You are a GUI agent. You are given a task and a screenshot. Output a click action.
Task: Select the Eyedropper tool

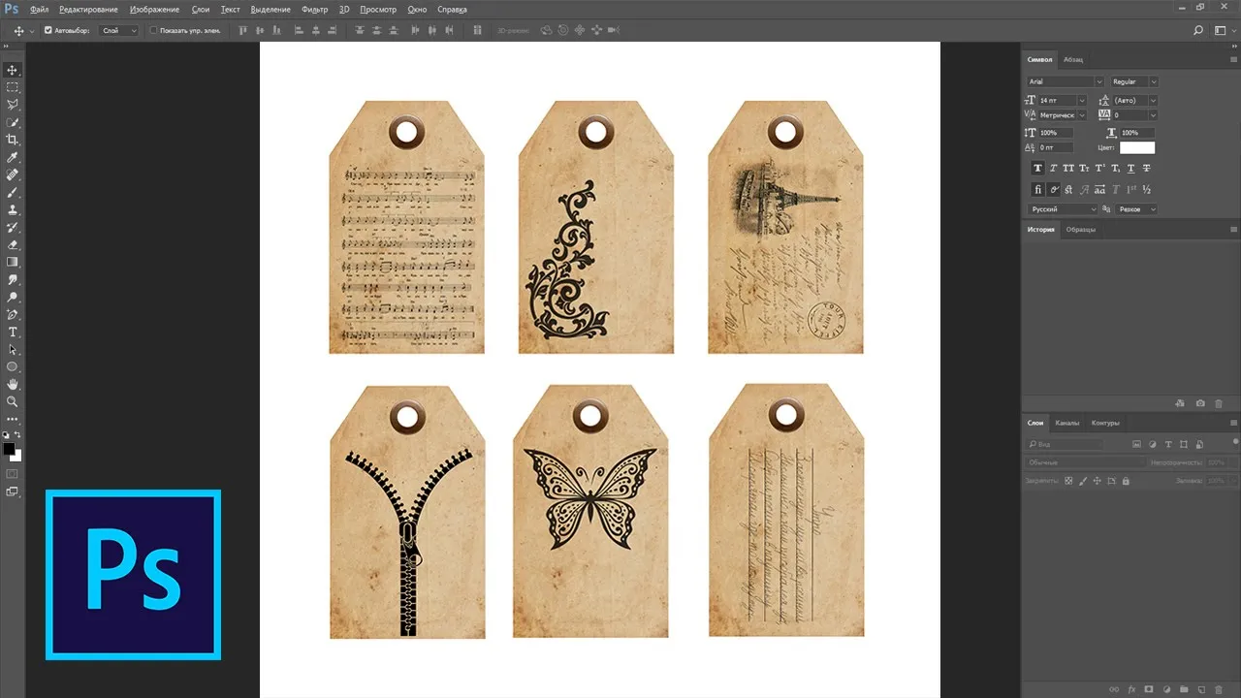13,157
